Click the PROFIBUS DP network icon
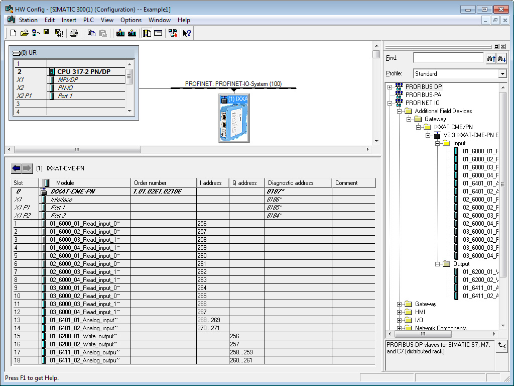Image resolution: width=514 pixels, height=386 pixels. point(399,86)
